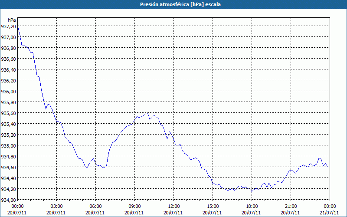This screenshot has height=217, width=347.
Task: Select the 934,20 y-axis value
Action: [x=8, y=189]
